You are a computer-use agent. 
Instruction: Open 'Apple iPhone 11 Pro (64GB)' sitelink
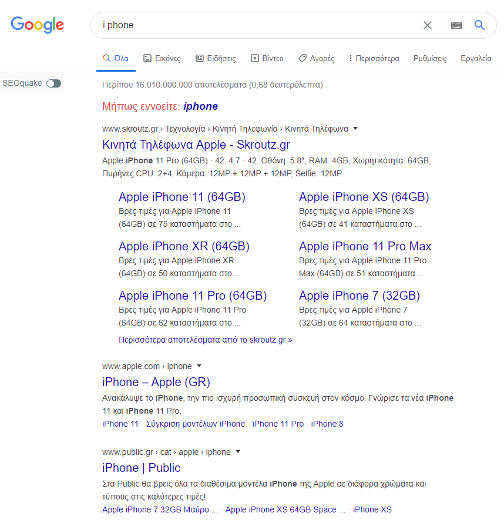click(x=193, y=296)
